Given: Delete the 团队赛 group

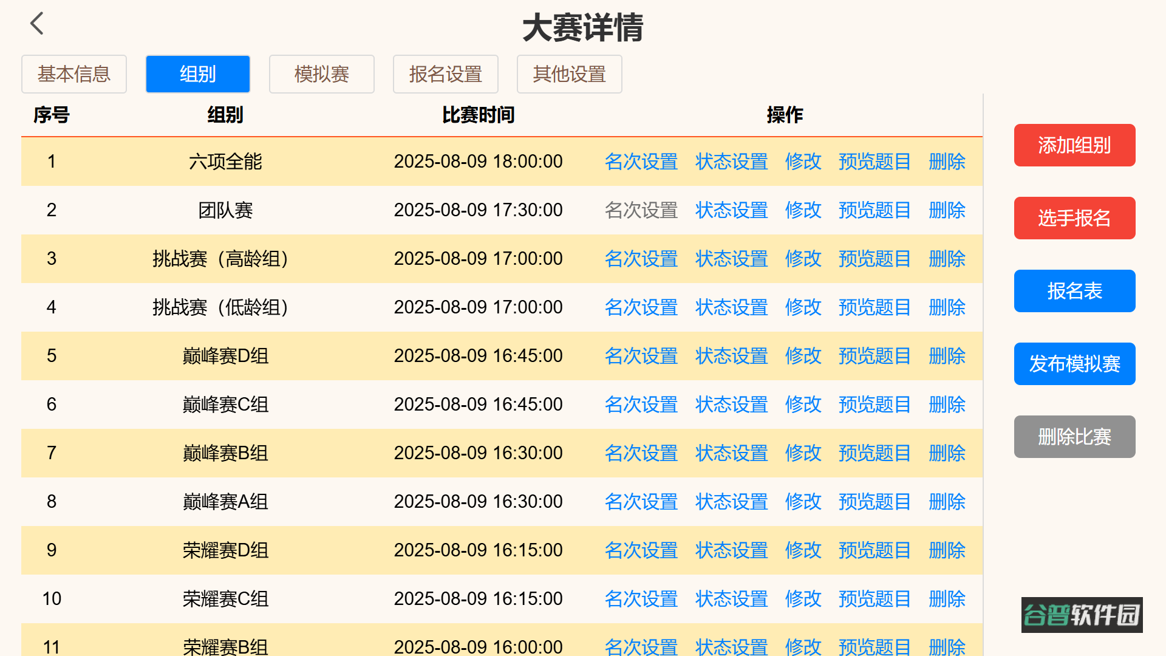Looking at the screenshot, I should pyautogui.click(x=947, y=210).
